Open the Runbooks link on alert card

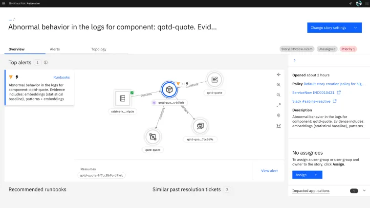pyautogui.click(x=62, y=77)
